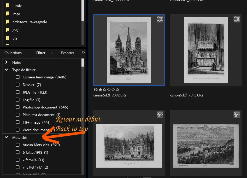Viewport: 247px width, 178px height.
Task: Check Photoshop document filter
Action: tap(17, 107)
